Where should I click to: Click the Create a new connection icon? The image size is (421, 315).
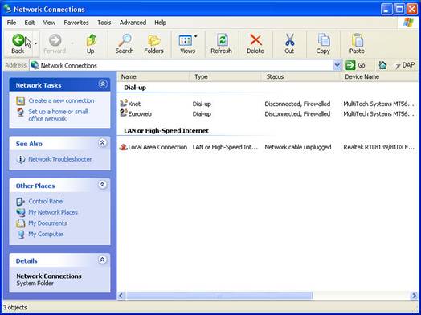pyautogui.click(x=21, y=101)
